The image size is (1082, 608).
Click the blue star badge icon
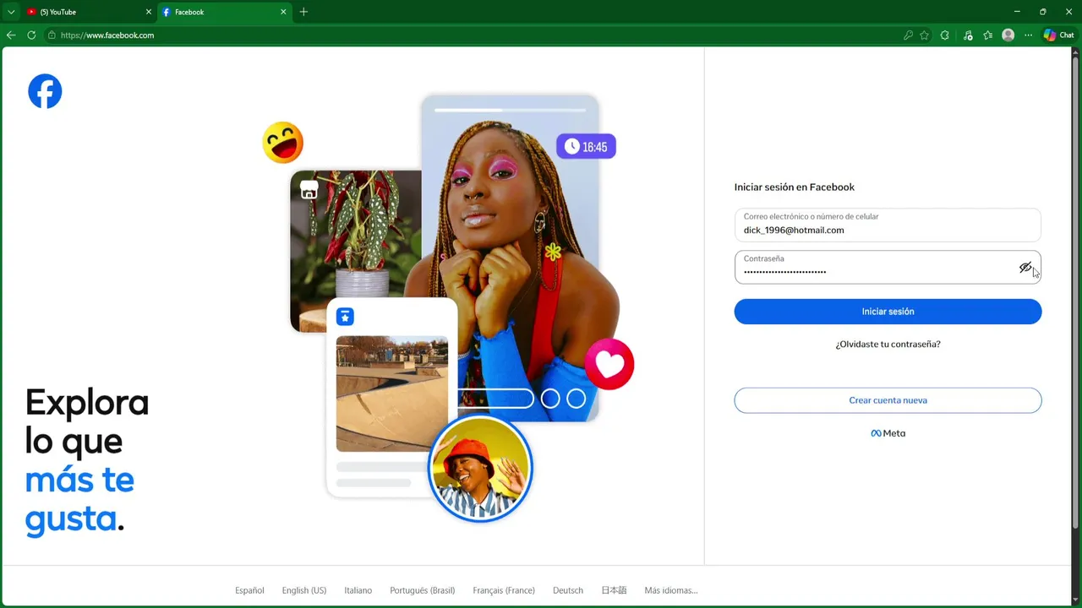tap(345, 317)
